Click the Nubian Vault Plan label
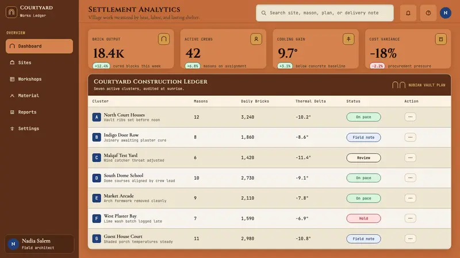The height and width of the screenshot is (258, 460). [x=427, y=85]
